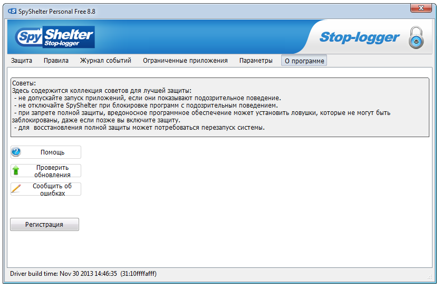Viewport: 442px width, 289px height.
Task: Click the Советы: heading text
Action: (x=24, y=83)
